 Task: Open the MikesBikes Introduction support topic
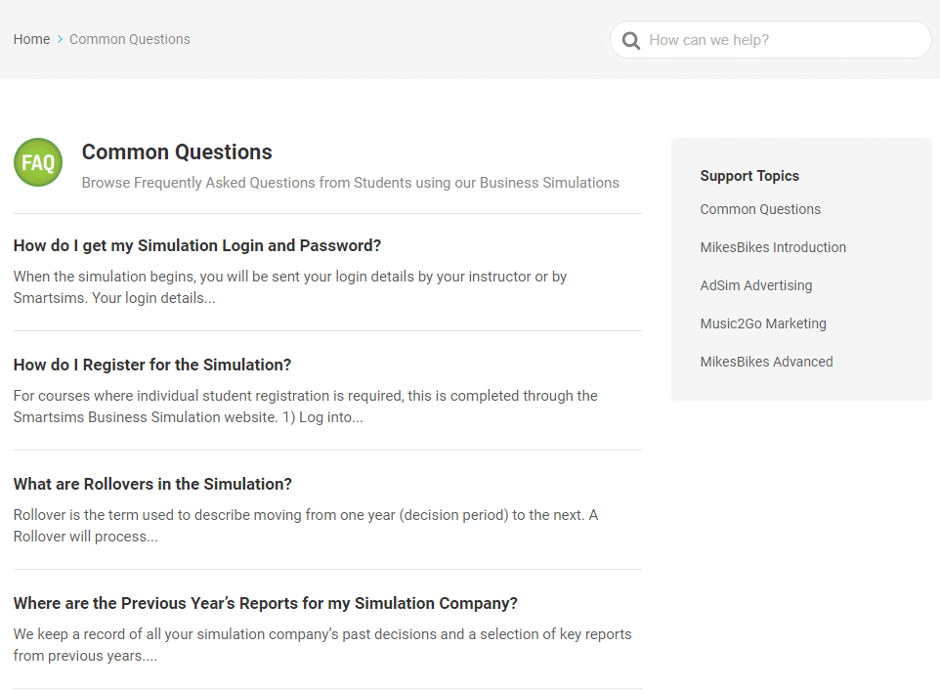point(773,247)
